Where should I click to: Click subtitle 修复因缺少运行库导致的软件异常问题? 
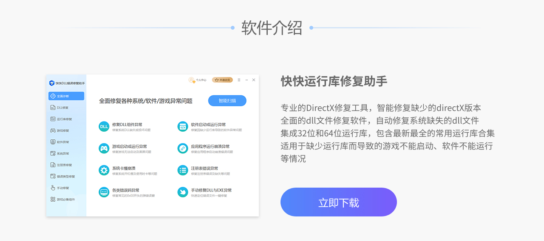click(x=216, y=130)
